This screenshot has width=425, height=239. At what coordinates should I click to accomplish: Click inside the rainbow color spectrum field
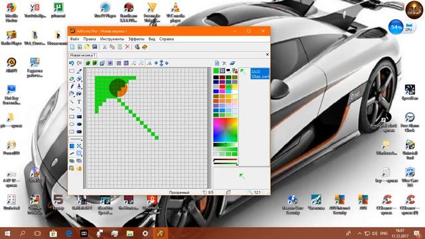(225, 130)
